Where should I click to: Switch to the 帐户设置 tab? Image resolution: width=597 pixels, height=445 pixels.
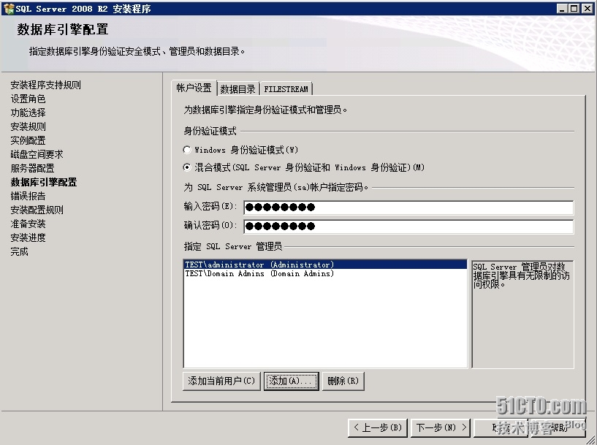[x=194, y=88]
